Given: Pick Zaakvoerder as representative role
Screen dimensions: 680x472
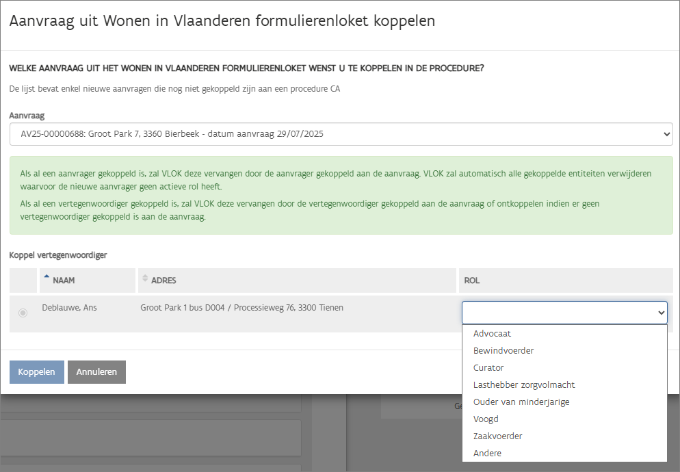Looking at the screenshot, I should tap(498, 436).
